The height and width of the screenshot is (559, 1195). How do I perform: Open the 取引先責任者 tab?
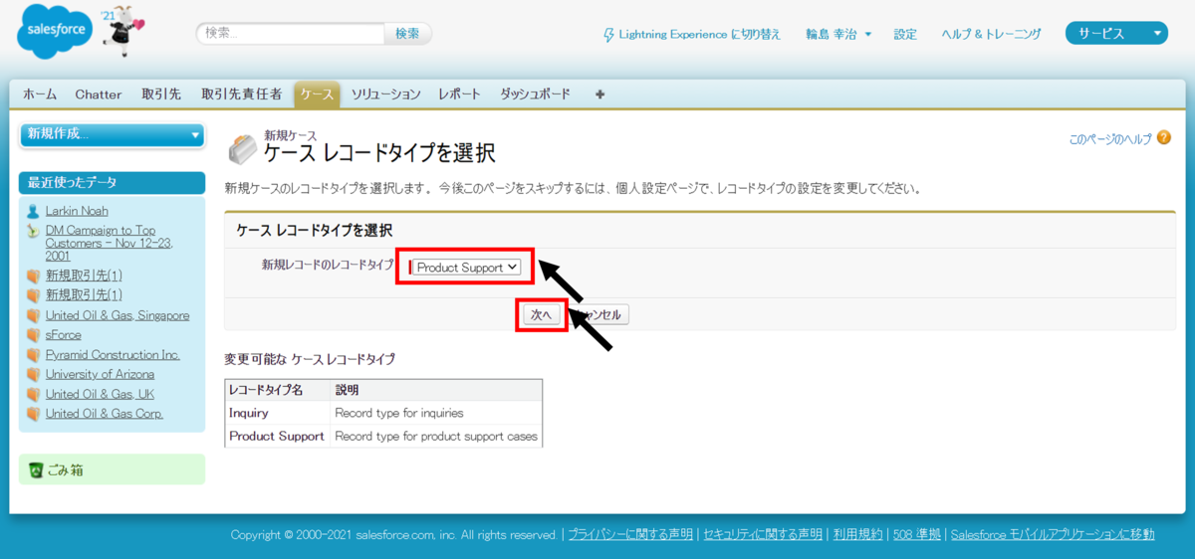click(x=241, y=94)
